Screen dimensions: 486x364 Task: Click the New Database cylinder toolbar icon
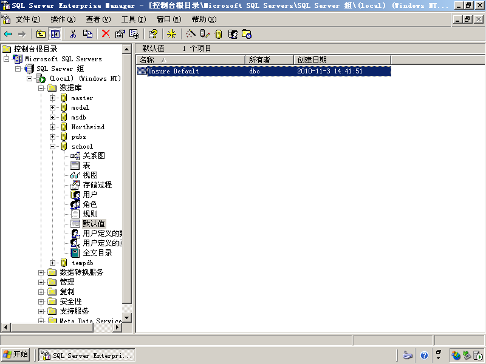(219, 34)
